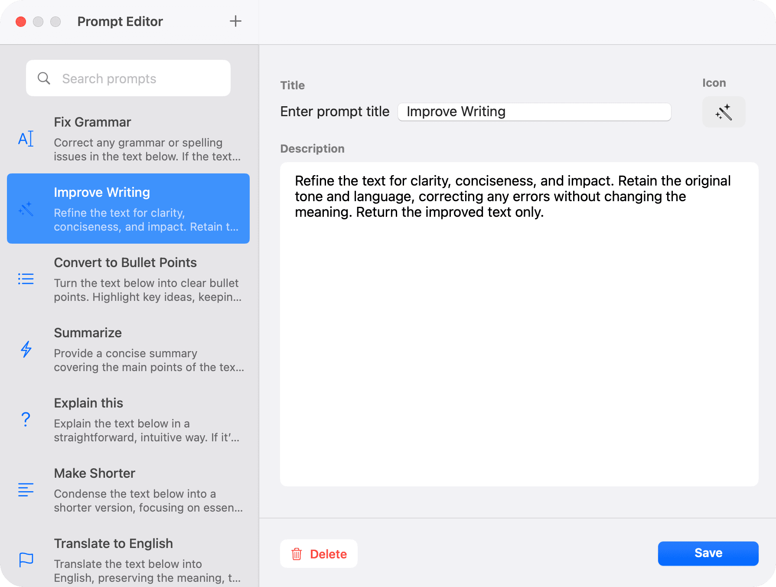Click the magic wand icon beside Improve Writing
This screenshot has width=776, height=587.
pos(26,209)
